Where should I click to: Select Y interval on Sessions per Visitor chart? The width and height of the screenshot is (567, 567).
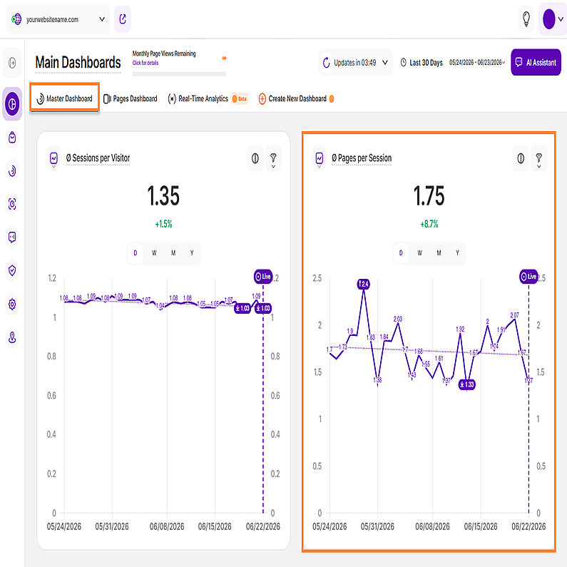coord(192,252)
